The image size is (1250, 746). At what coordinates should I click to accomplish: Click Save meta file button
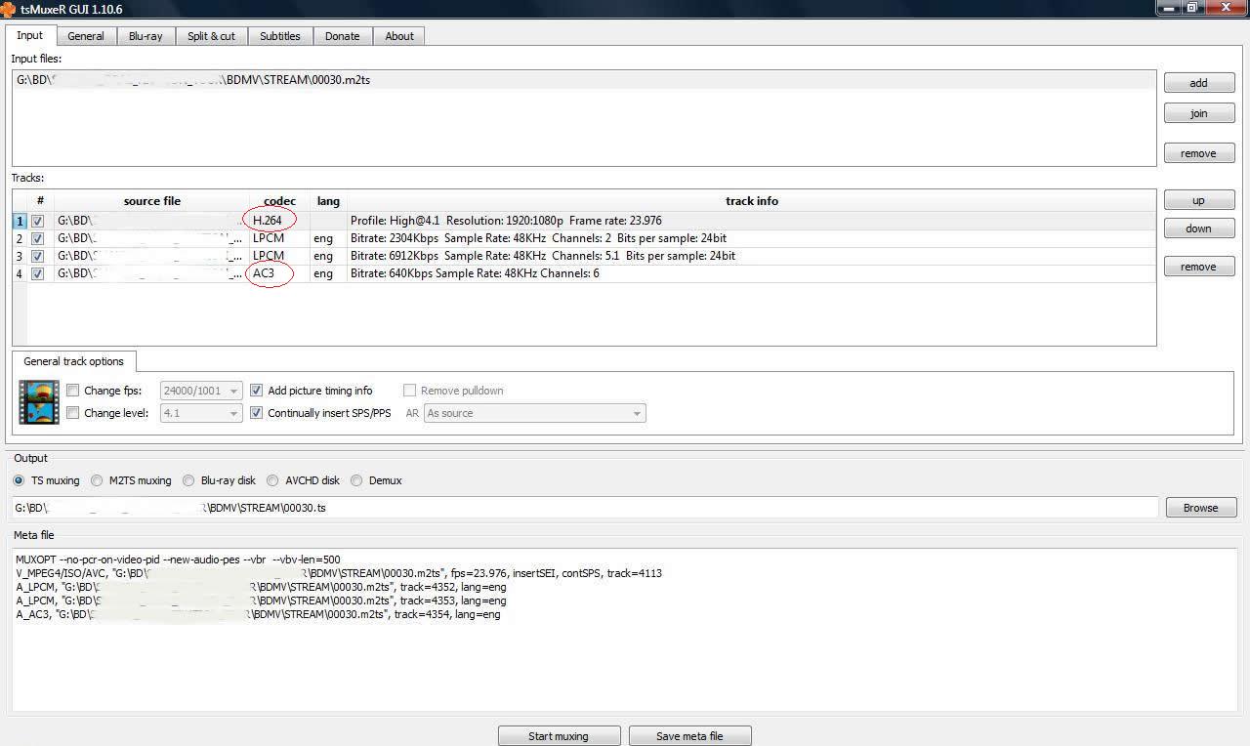[x=689, y=736]
